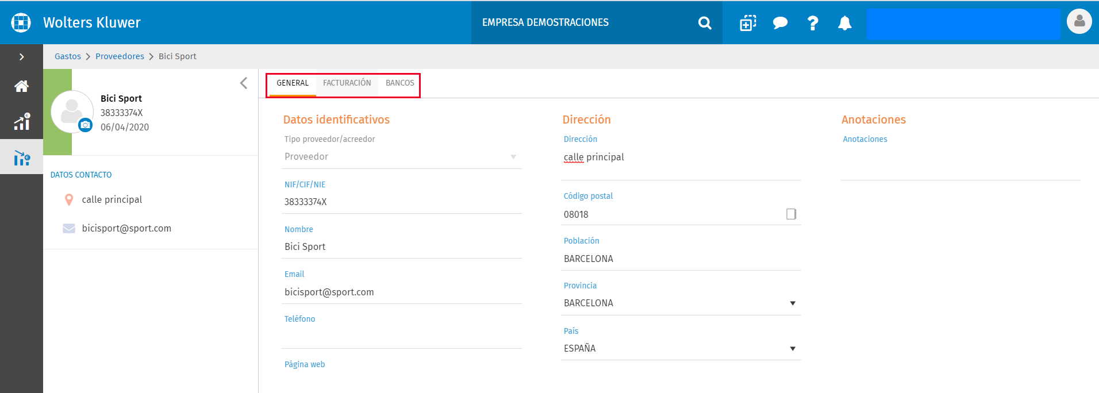Click the Población field
This screenshot has height=393, width=1099.
681,259
